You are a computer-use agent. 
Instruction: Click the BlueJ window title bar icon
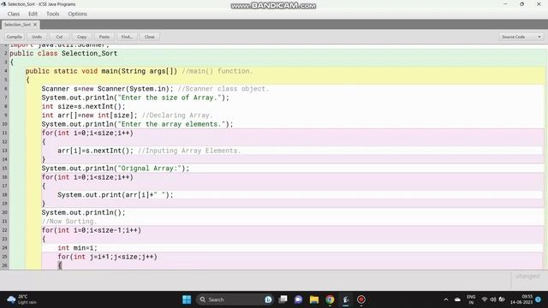coord(3,4)
